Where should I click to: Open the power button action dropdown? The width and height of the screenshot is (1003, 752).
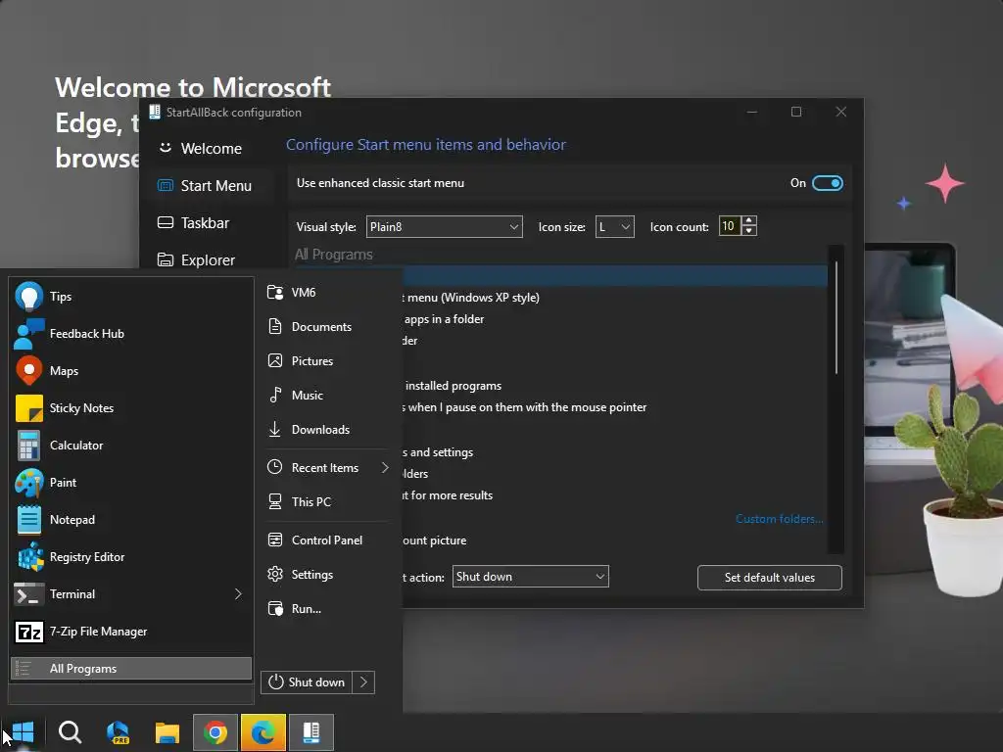[530, 577]
